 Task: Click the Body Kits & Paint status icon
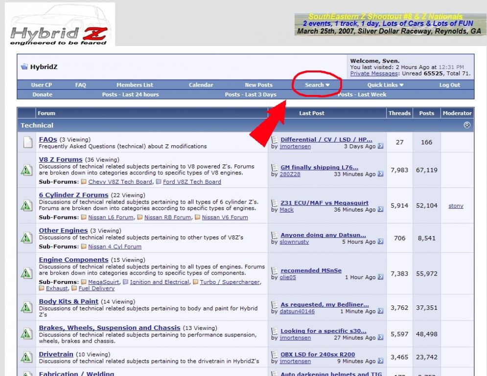pyautogui.click(x=26, y=307)
